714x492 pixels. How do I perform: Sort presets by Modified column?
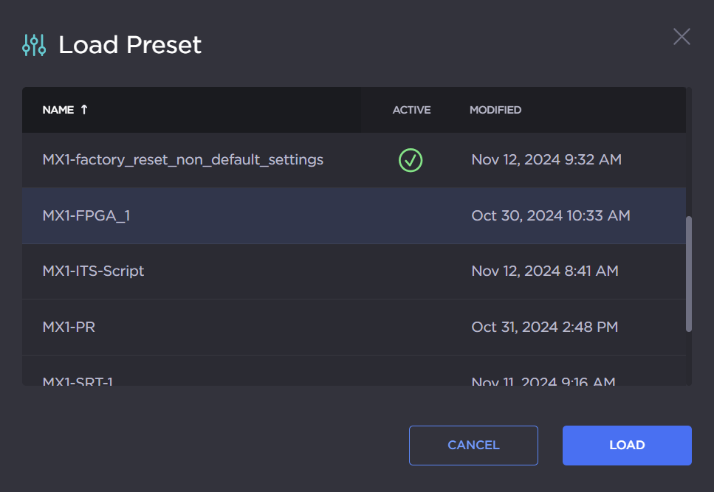495,110
